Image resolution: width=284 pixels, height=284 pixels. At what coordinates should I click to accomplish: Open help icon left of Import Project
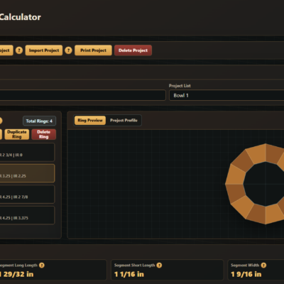19,50
